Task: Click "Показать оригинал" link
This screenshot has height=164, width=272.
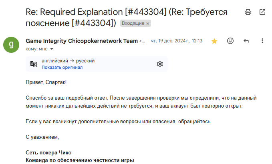Action: 62,67
